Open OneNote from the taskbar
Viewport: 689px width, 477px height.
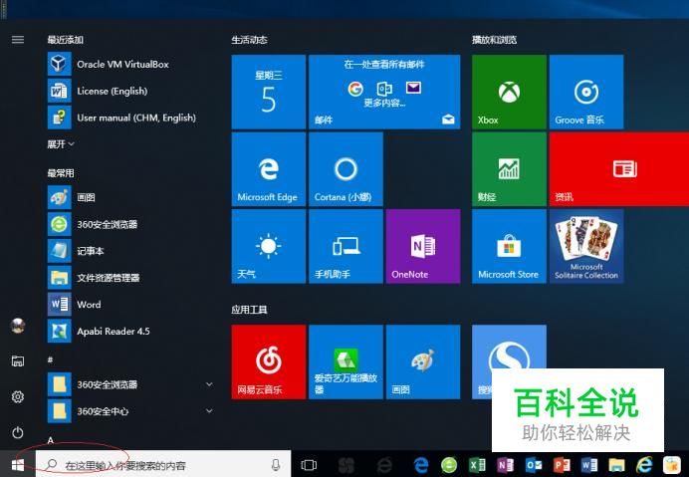click(506, 465)
